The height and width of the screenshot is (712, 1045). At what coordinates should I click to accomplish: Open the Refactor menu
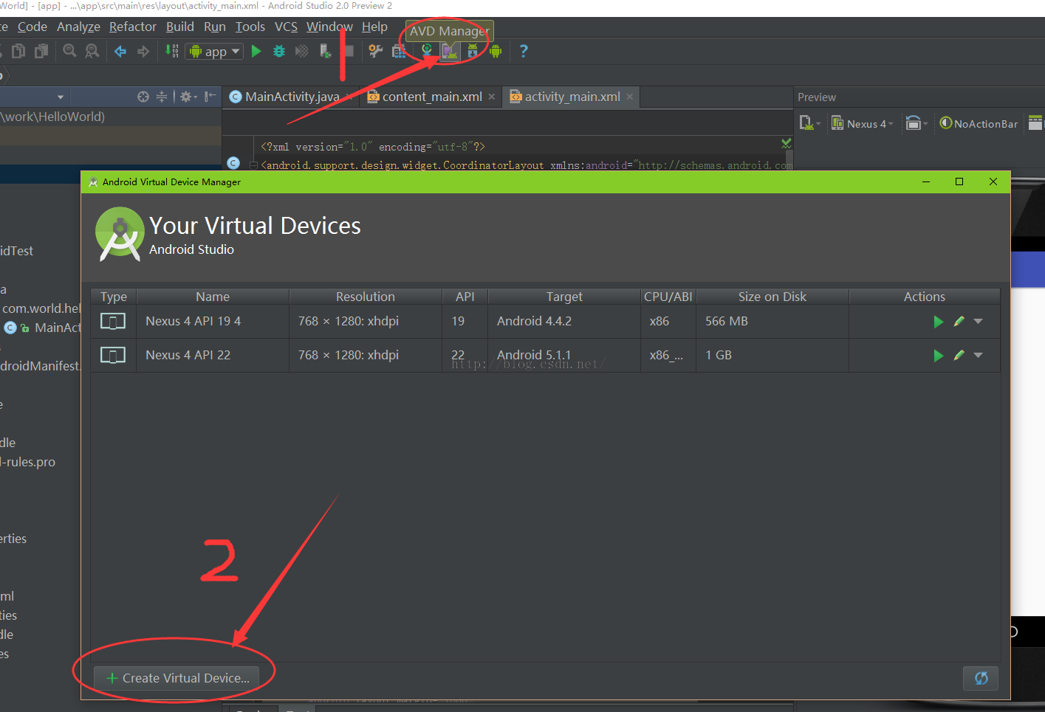point(133,27)
